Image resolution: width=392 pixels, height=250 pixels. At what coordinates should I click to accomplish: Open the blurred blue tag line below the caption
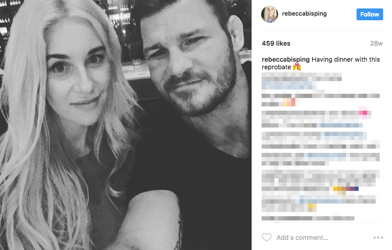[289, 85]
